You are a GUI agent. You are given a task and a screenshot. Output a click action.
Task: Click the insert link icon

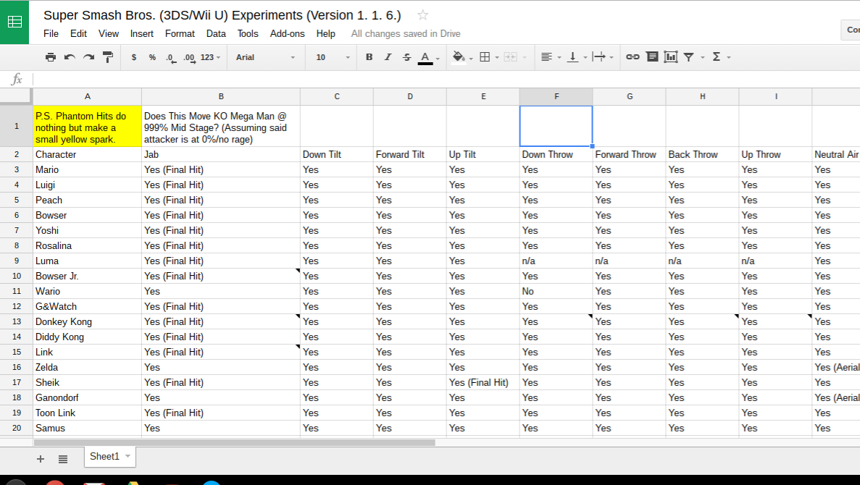click(x=633, y=57)
